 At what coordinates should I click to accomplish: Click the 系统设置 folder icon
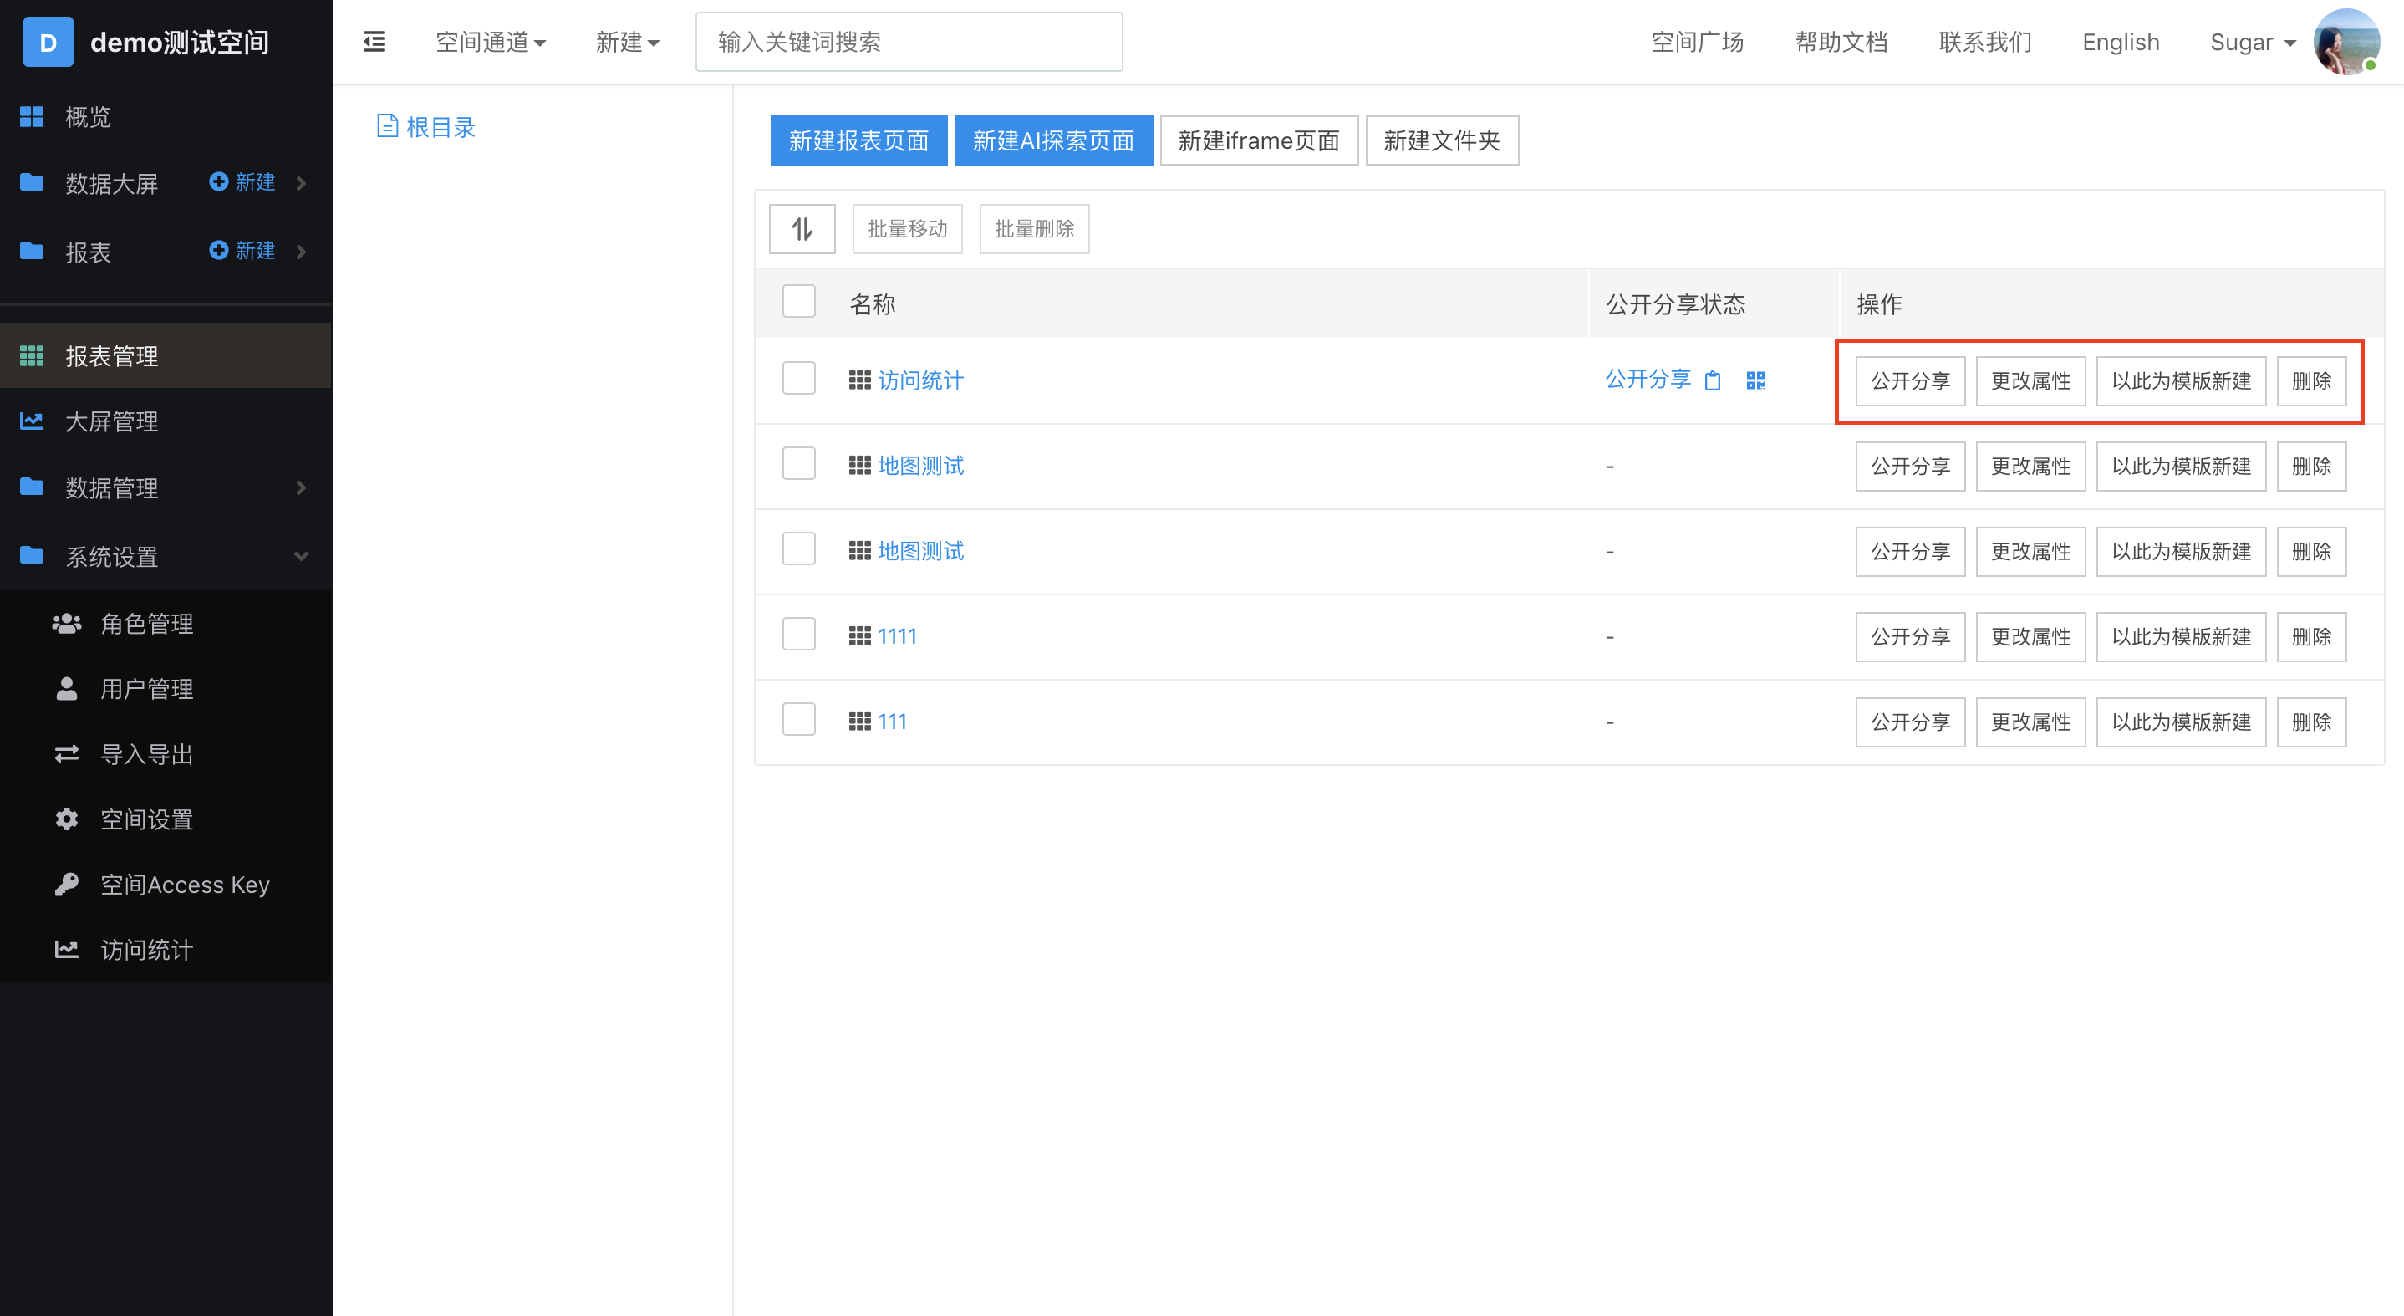[x=32, y=556]
